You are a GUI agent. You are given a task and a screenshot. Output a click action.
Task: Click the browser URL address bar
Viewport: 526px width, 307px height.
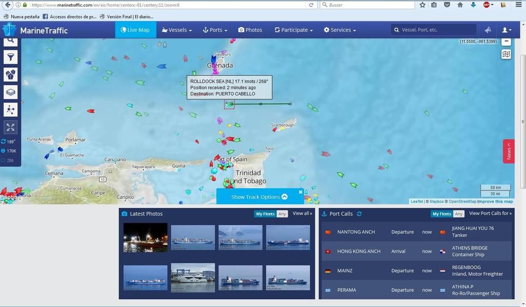point(168,5)
